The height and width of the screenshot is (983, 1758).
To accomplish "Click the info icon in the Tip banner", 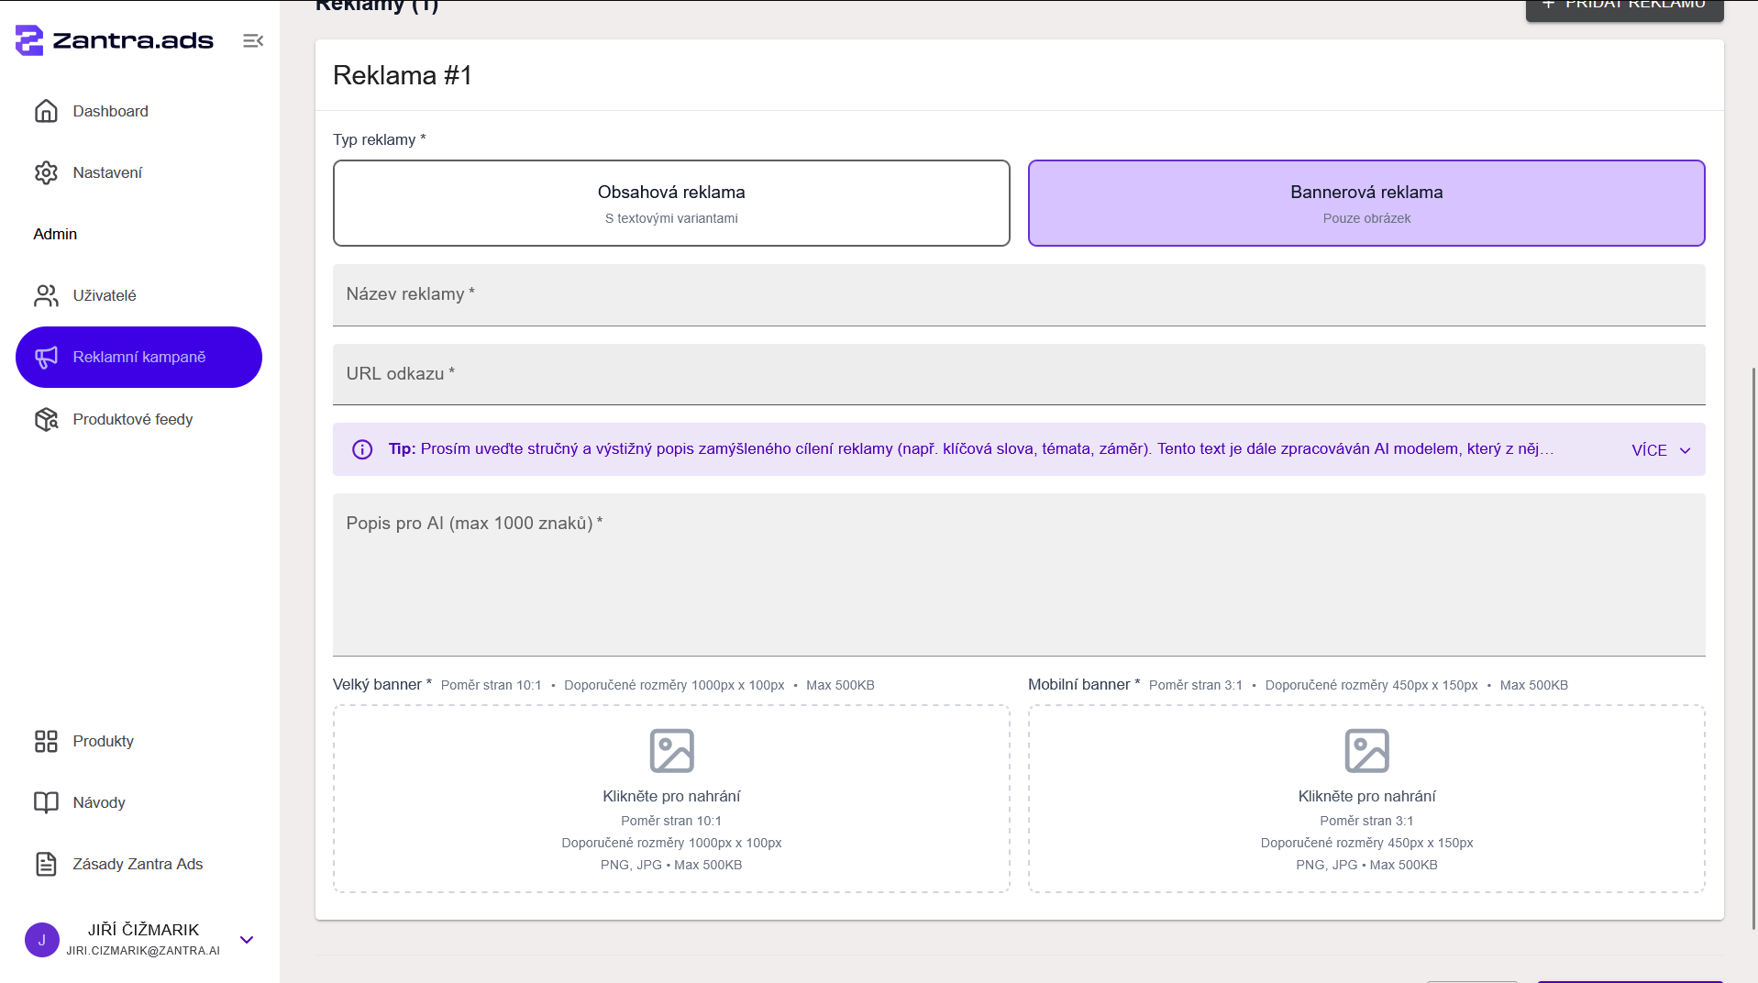I will click(x=362, y=449).
